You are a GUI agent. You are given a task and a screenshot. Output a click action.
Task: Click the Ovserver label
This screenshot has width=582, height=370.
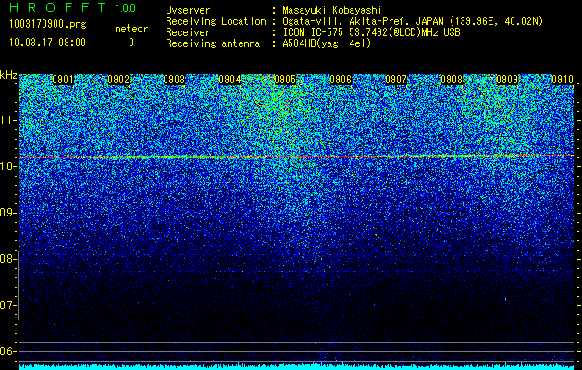click(188, 10)
